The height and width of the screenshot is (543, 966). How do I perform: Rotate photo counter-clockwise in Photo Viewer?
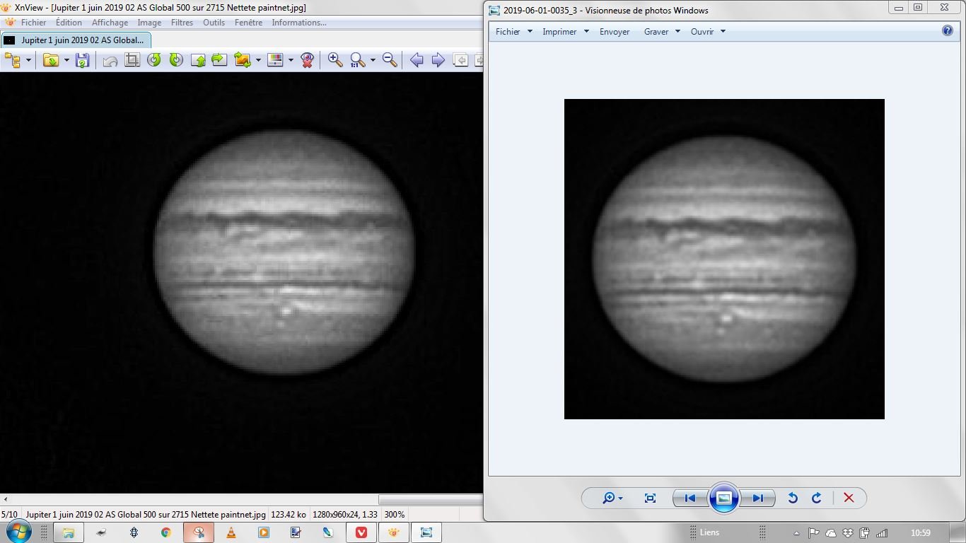793,498
